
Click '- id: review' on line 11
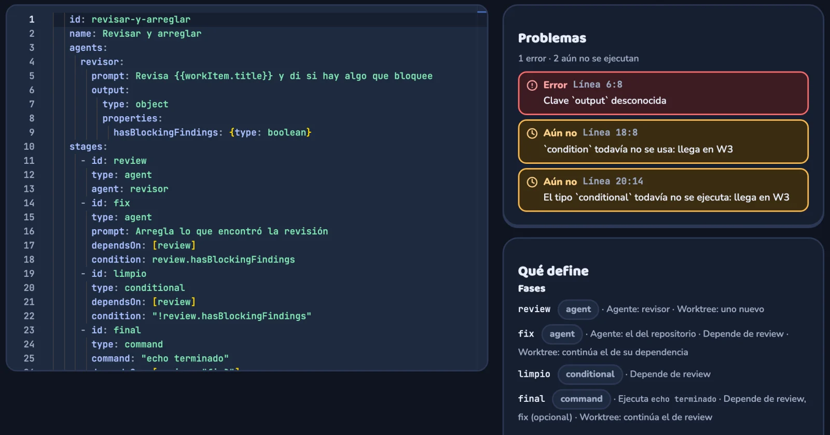[x=114, y=161]
